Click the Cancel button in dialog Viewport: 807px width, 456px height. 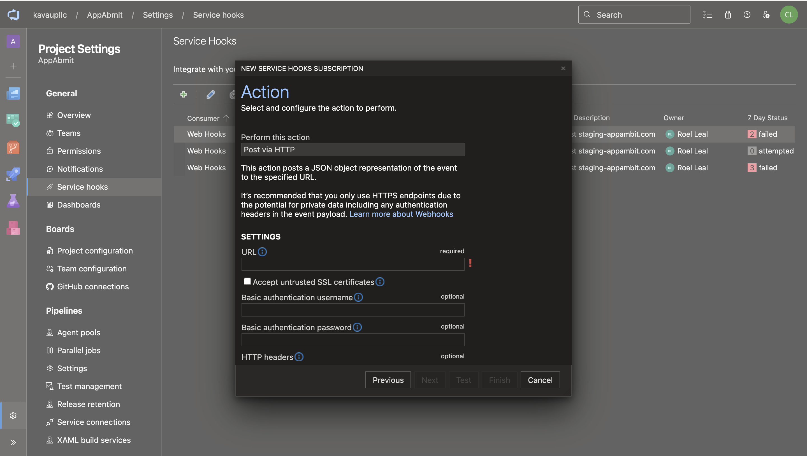click(x=540, y=380)
